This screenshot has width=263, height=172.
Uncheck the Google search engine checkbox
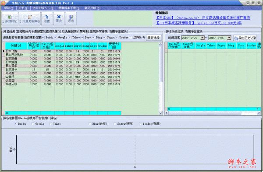coord(56,38)
